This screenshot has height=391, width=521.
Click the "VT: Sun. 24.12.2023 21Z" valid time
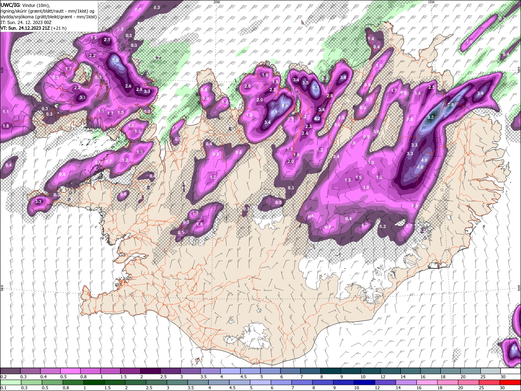pyautogui.click(x=26, y=28)
